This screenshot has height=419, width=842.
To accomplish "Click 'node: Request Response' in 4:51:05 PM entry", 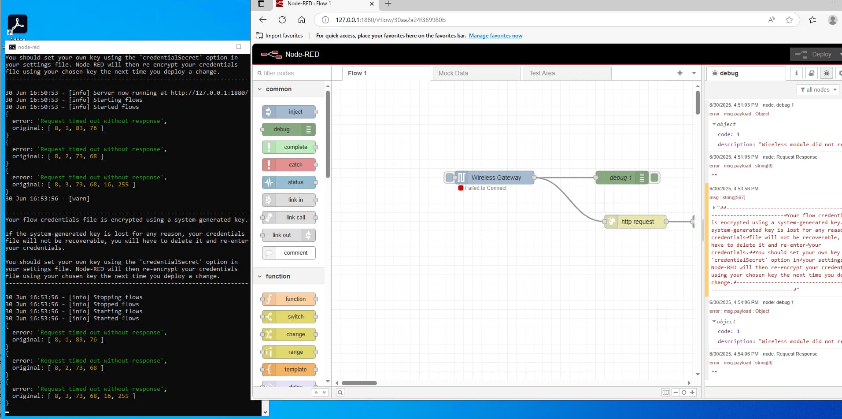I will tap(790, 157).
